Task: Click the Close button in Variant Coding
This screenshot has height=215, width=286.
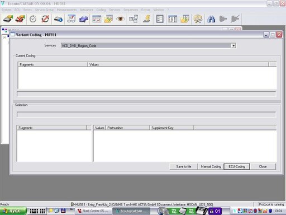Action: [x=263, y=166]
